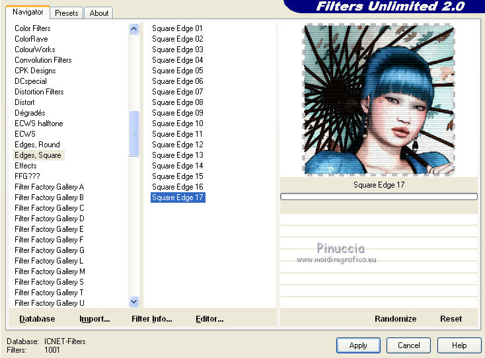Select Distort category
The image size is (485, 358).
pos(24,102)
